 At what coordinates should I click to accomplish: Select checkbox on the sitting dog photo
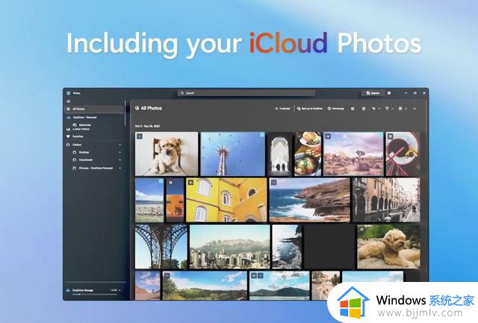140,137
